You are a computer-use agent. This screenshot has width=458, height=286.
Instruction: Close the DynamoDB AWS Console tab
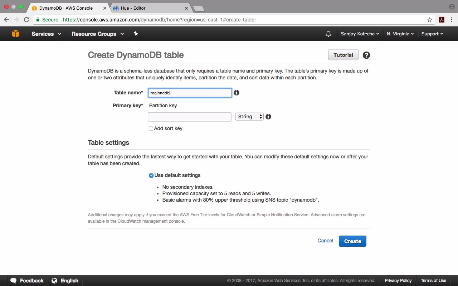(105, 8)
